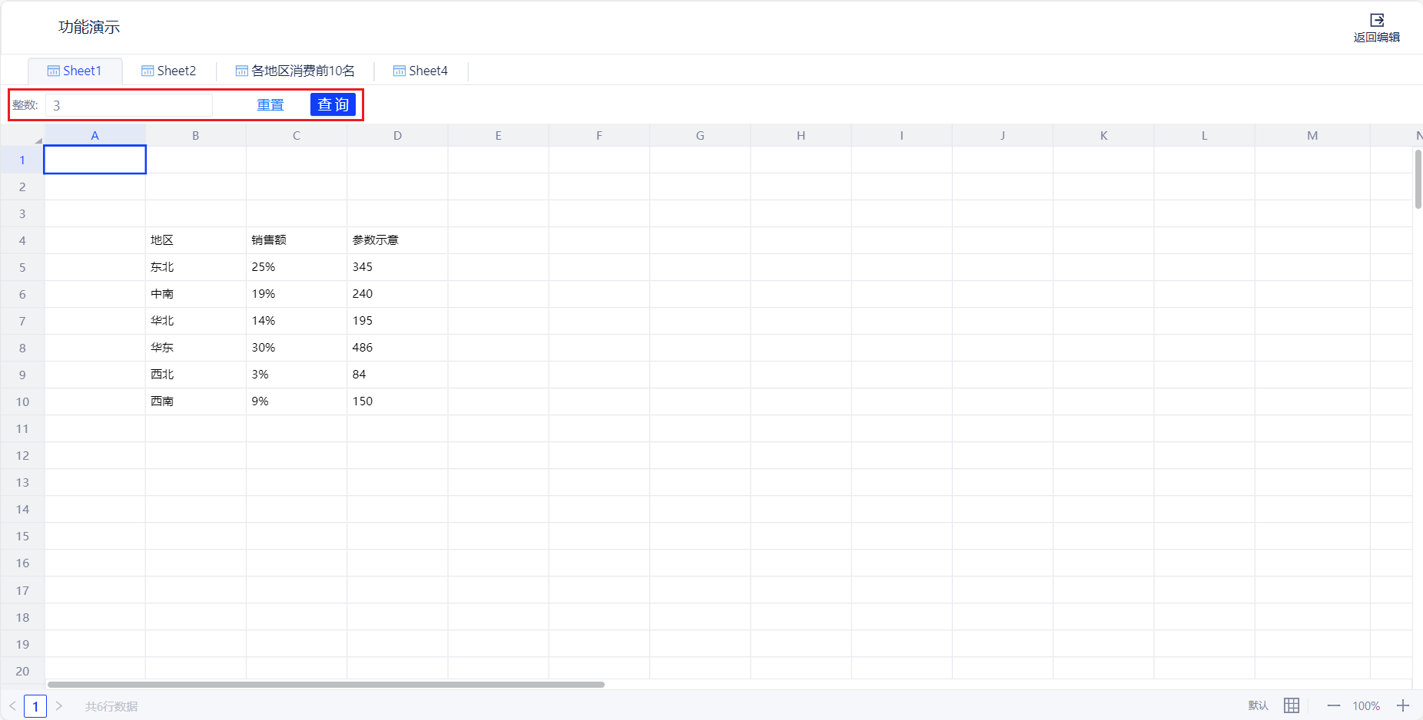1423x720 pixels.
Task: Click the cell containing 华东
Action: pyautogui.click(x=195, y=348)
